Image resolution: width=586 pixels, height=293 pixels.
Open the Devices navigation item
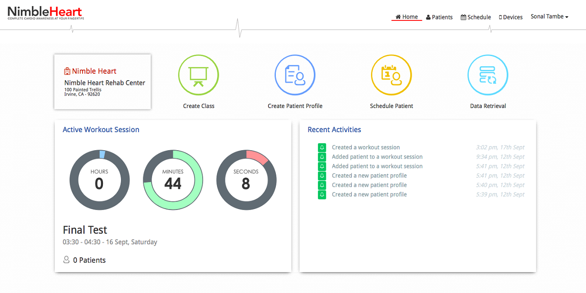coord(510,17)
